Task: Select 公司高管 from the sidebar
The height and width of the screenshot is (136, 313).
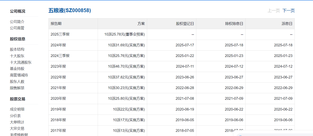Action: pos(17,28)
